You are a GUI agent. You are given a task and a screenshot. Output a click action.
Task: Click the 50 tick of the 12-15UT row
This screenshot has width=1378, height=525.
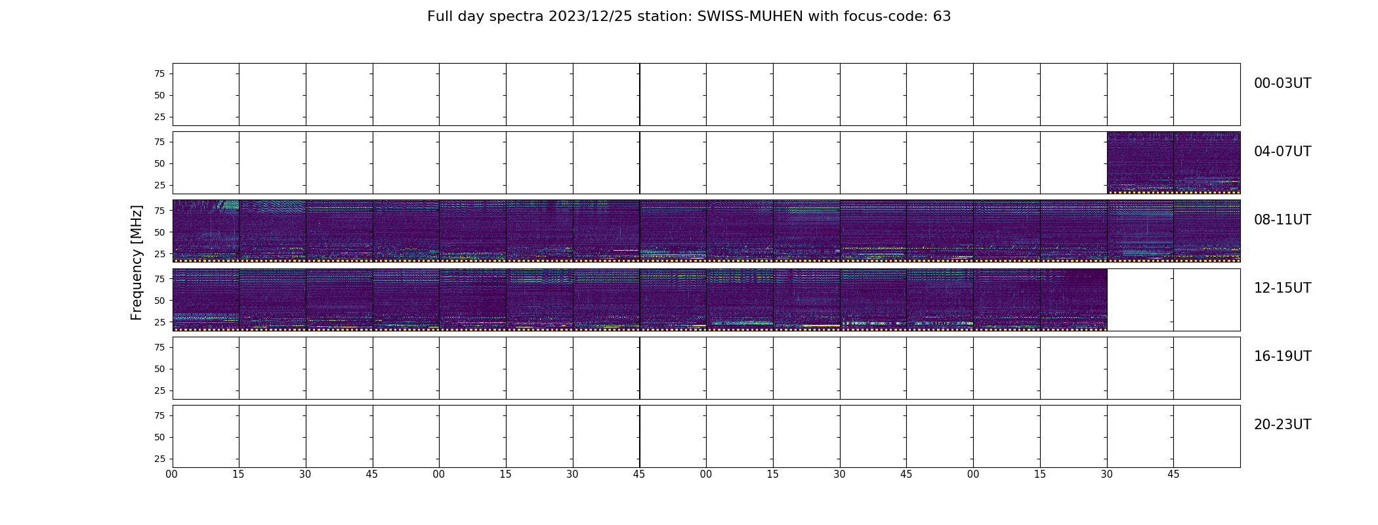[159, 301]
